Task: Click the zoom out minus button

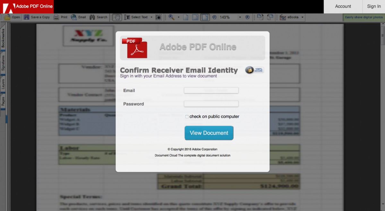Action: 215,17
